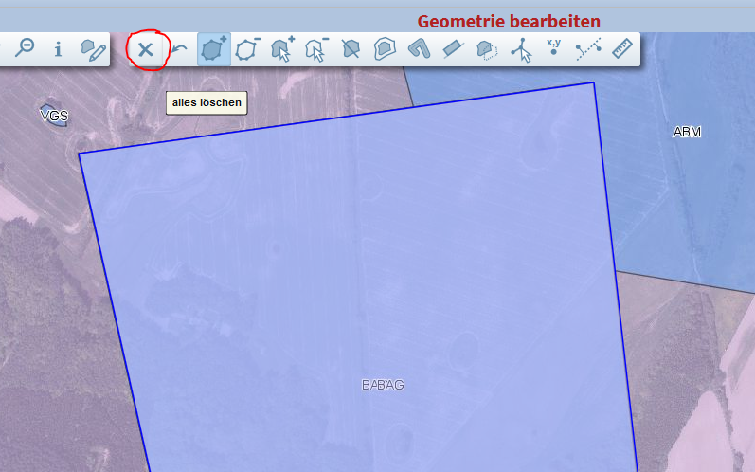The height and width of the screenshot is (472, 755).
Task: Select the draw polygon plus tool
Action: (x=214, y=49)
